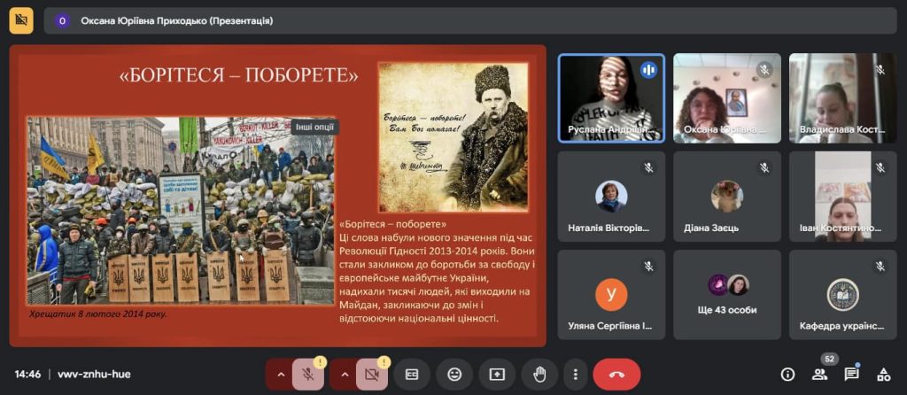Open the emoji reactions picker
This screenshot has width=907, height=395.
point(454,374)
